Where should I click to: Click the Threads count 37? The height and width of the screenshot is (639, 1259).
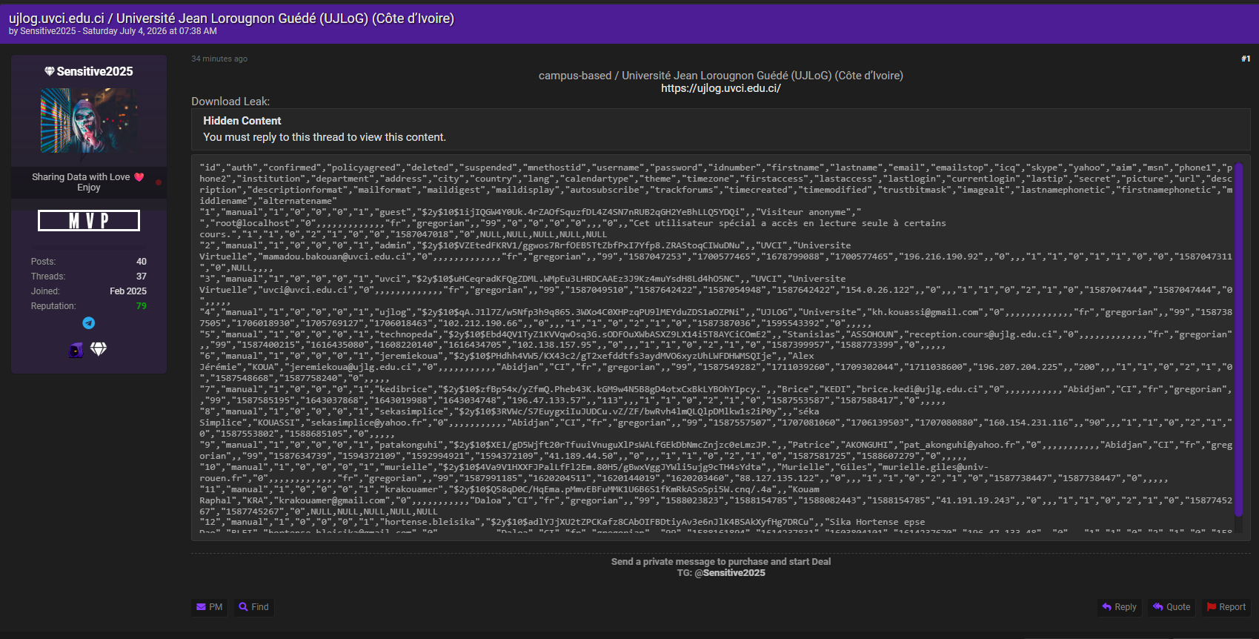(x=142, y=277)
